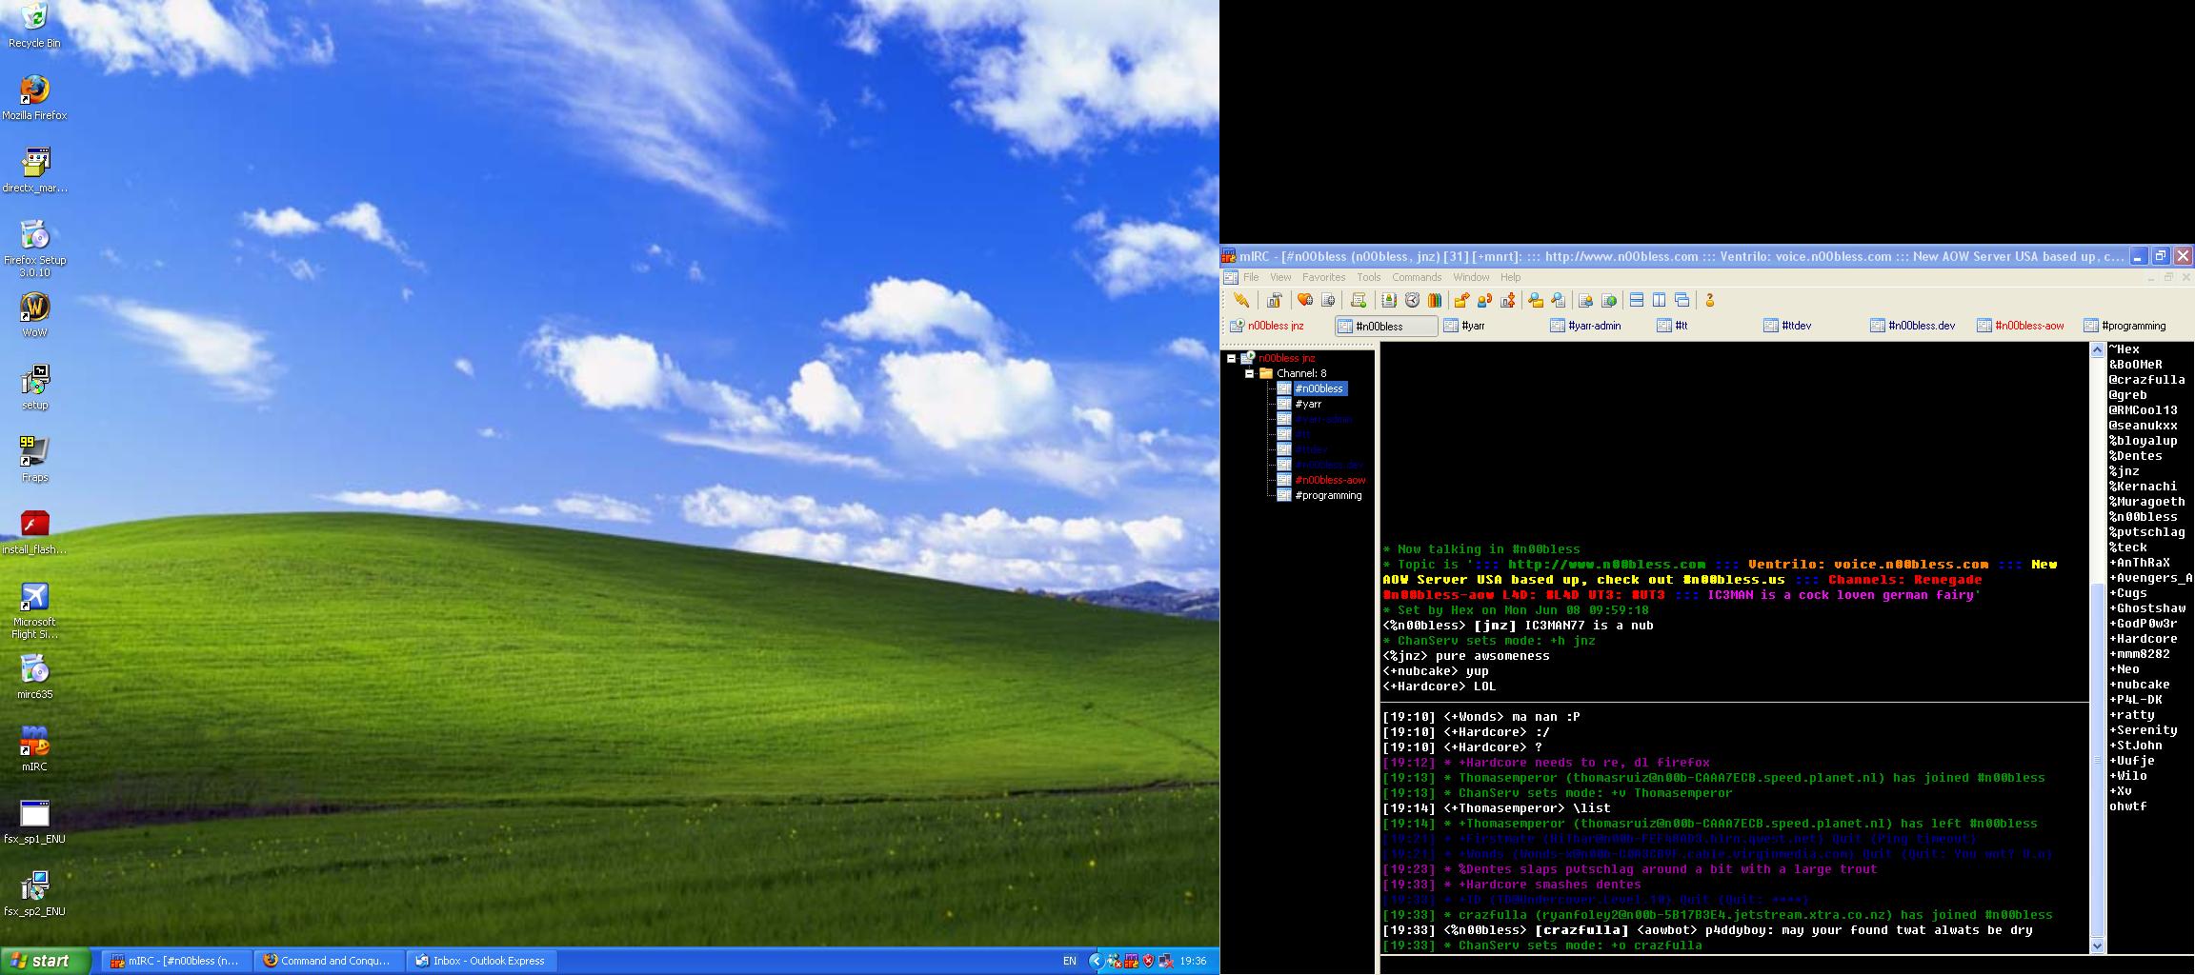Viewport: 2195px width, 975px height.
Task: Click the Tile Horizontal windows icon
Action: coord(1637,300)
